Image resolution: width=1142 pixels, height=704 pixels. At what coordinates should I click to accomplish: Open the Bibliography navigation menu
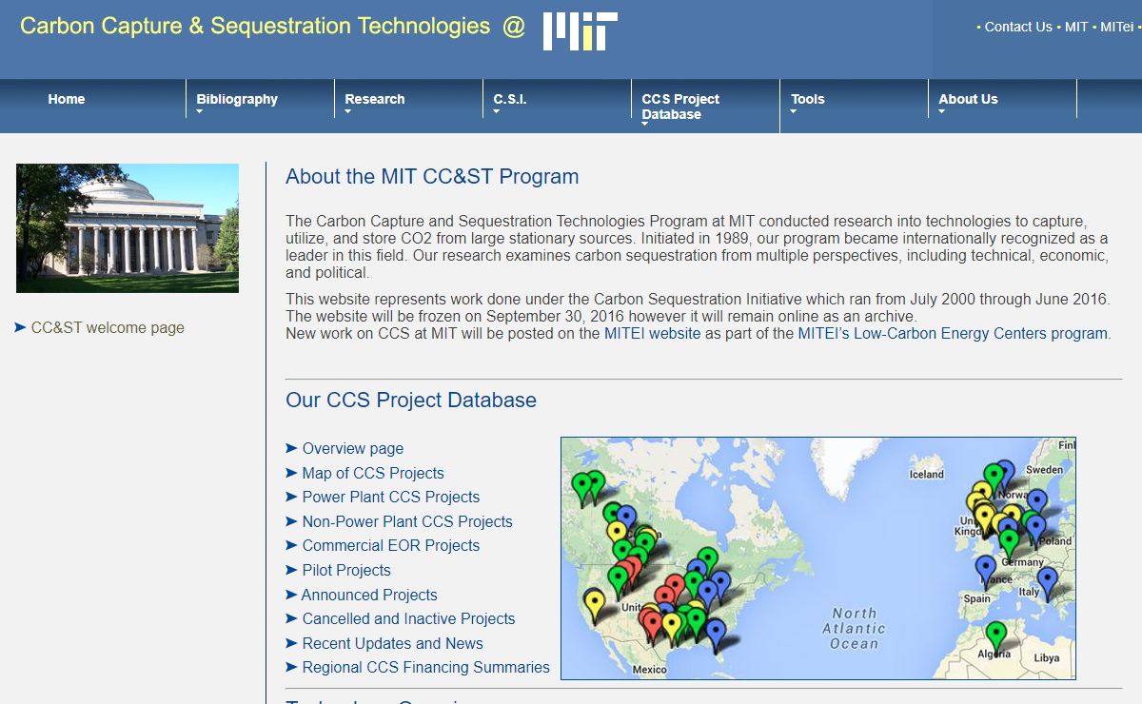point(237,99)
